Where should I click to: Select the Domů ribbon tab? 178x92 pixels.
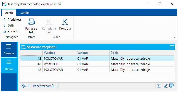tap(9, 13)
